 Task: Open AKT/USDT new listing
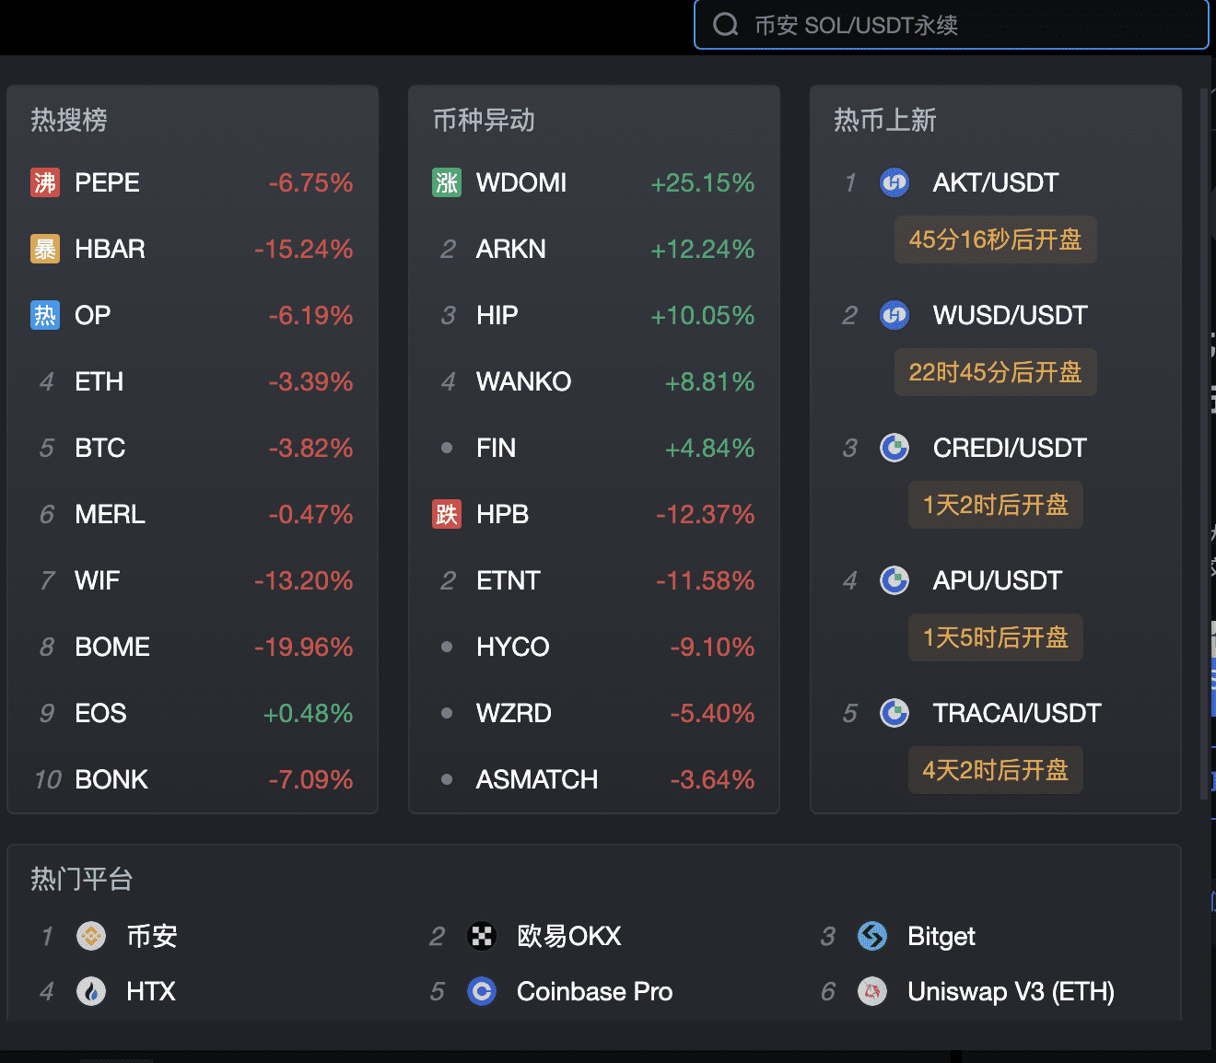(996, 182)
